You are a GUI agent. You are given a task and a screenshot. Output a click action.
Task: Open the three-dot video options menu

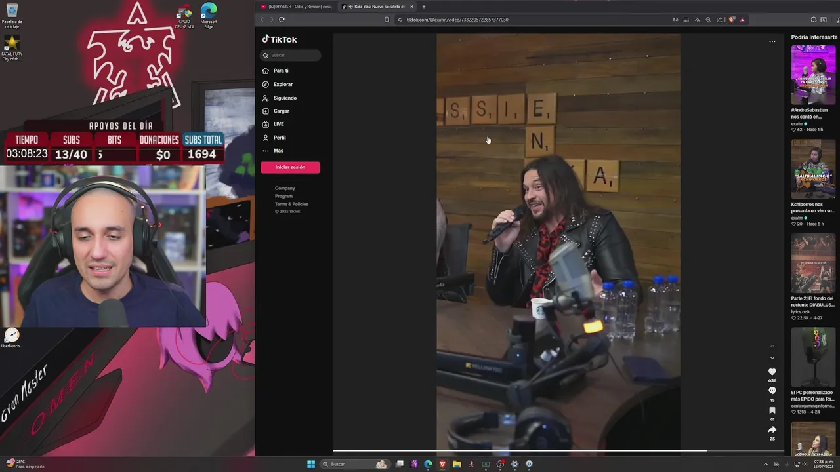772,41
